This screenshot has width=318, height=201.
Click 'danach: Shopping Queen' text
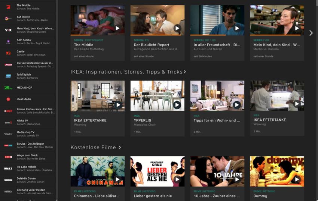click(x=31, y=32)
